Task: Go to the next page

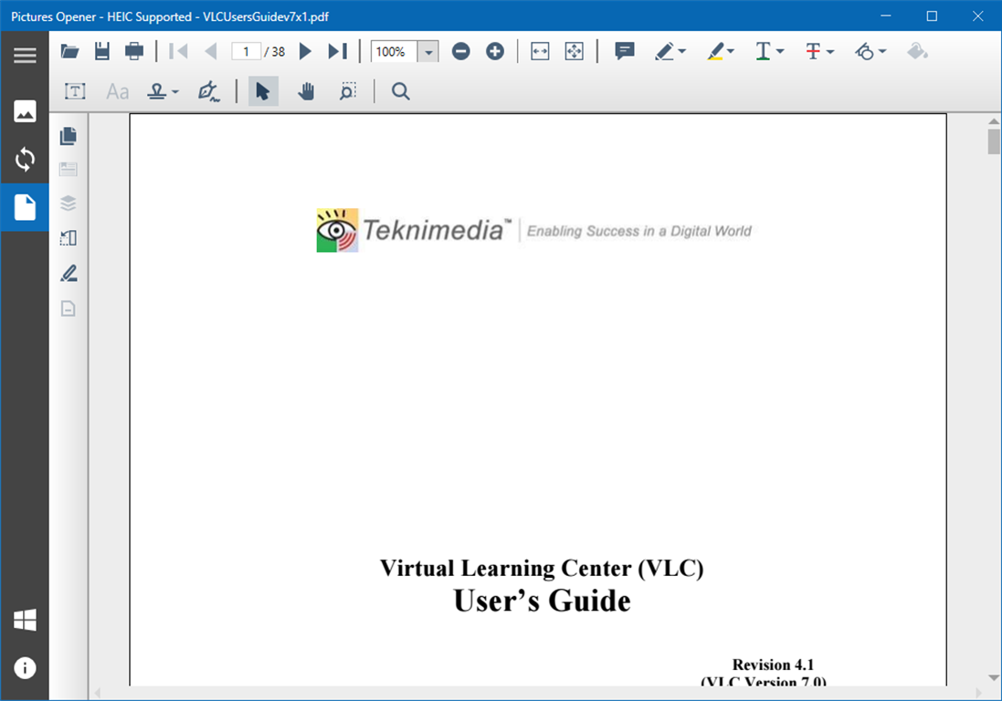Action: 305,51
